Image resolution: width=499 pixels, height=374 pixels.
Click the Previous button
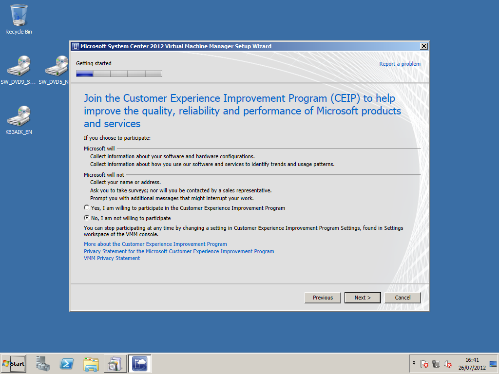[323, 298]
